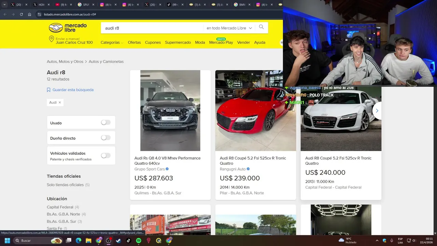Open site information icon in address bar

point(39,14)
